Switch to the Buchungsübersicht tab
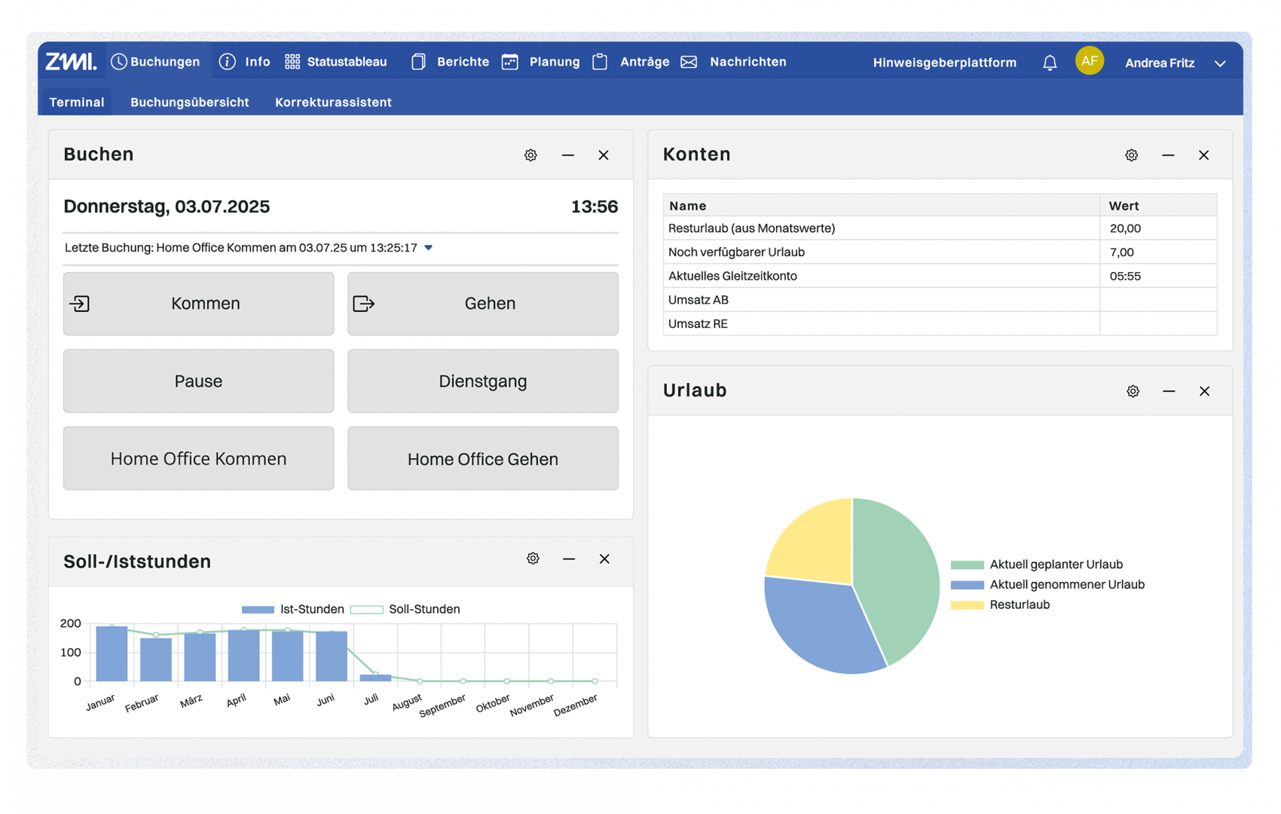The width and height of the screenshot is (1281, 814). click(x=189, y=102)
